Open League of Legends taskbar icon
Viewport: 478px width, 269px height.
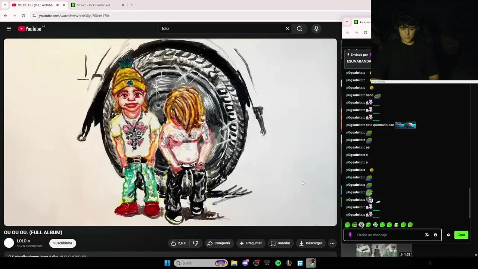click(289, 263)
